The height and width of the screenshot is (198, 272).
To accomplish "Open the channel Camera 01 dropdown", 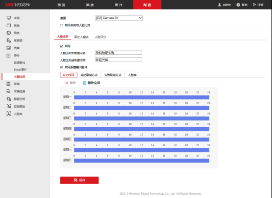I will [x=119, y=18].
